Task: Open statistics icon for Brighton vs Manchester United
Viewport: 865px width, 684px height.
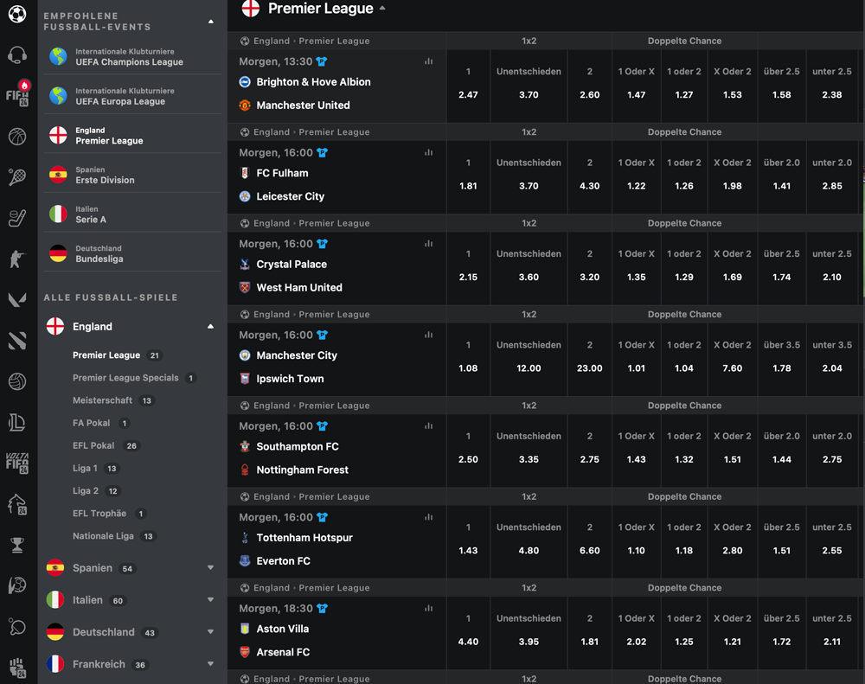Action: point(429,61)
